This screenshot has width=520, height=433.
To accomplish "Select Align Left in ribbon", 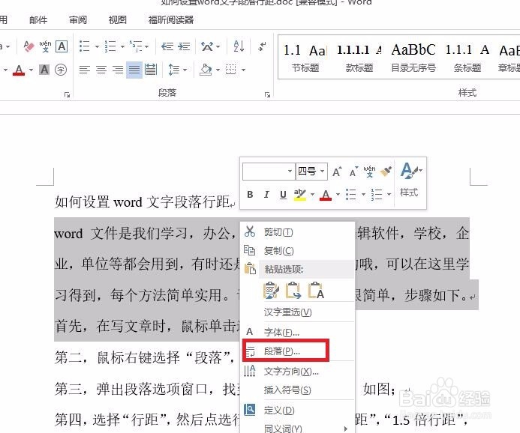I will (85, 70).
